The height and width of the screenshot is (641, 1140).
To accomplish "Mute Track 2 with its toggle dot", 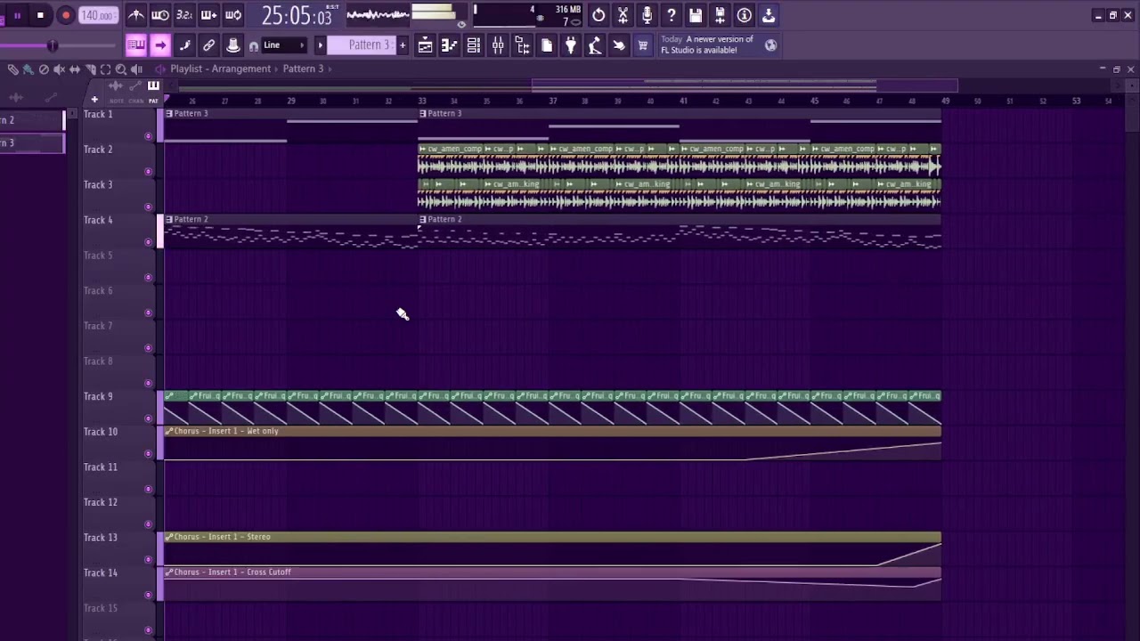I will (x=148, y=172).
